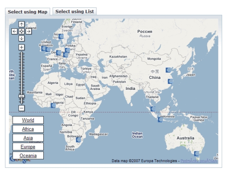Select the marker over Poland

point(68,50)
